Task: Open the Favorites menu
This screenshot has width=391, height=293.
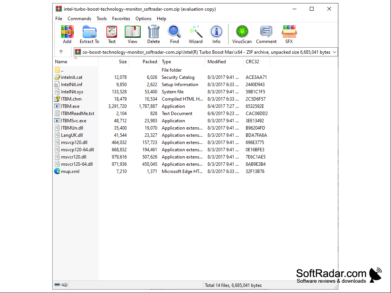Action: 121,19
